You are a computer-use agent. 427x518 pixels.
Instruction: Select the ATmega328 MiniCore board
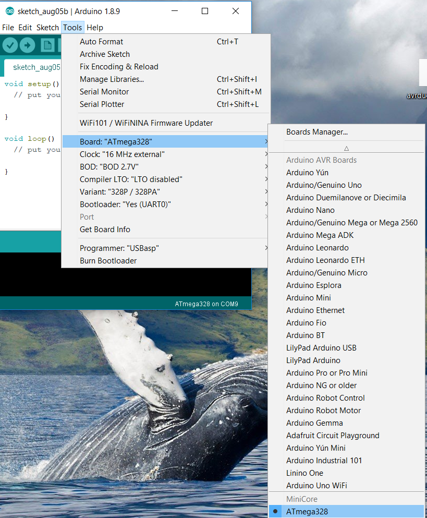click(x=346, y=511)
